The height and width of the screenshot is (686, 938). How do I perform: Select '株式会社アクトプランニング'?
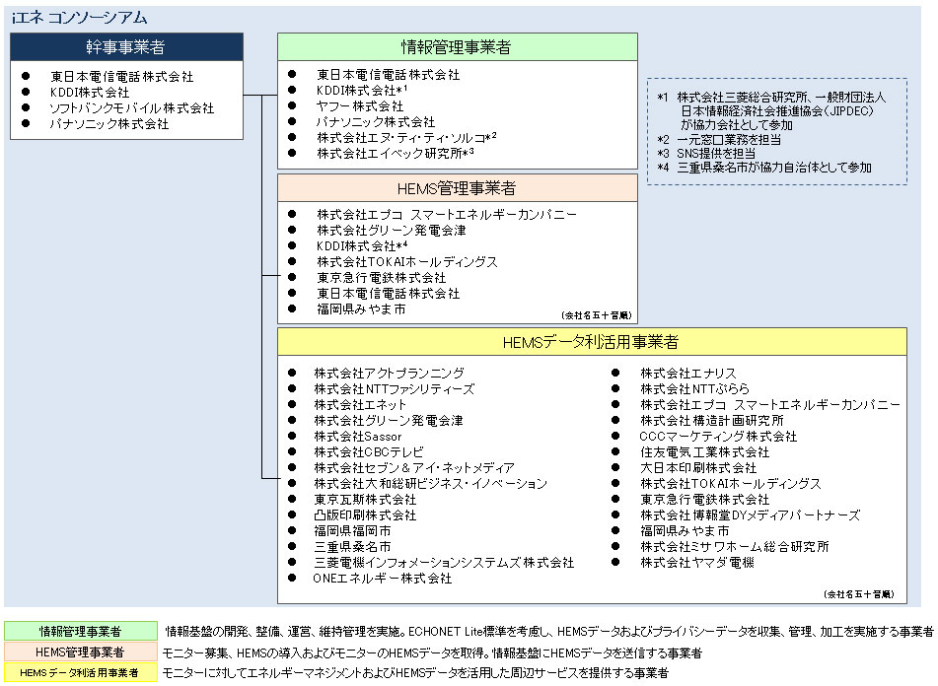[x=390, y=373]
